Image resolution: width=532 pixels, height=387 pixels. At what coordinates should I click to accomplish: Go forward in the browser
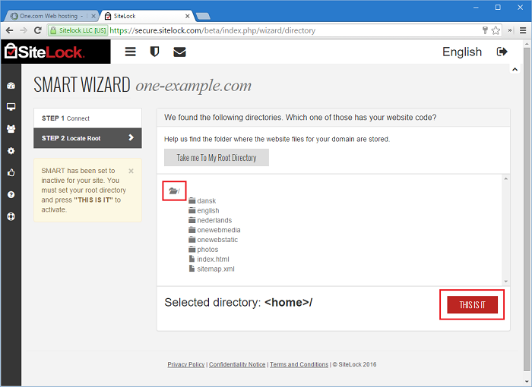tap(24, 30)
